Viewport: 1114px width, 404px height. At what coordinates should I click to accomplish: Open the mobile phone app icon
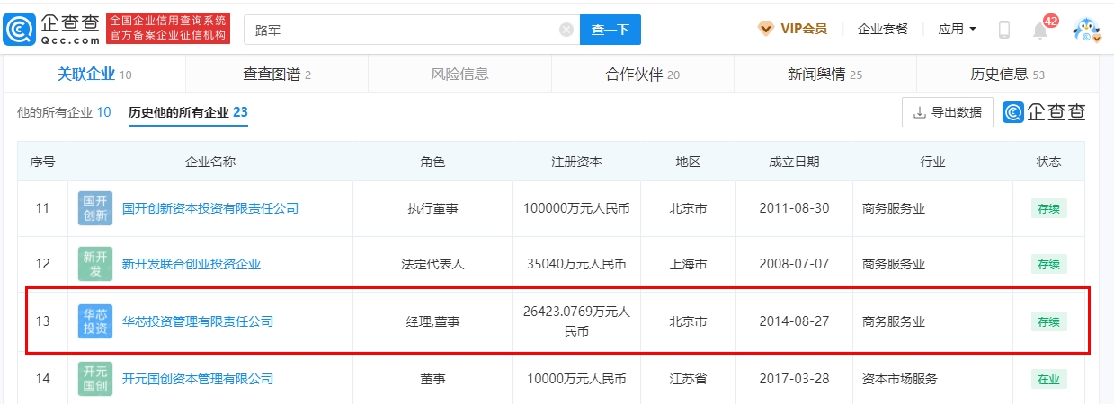(1004, 30)
